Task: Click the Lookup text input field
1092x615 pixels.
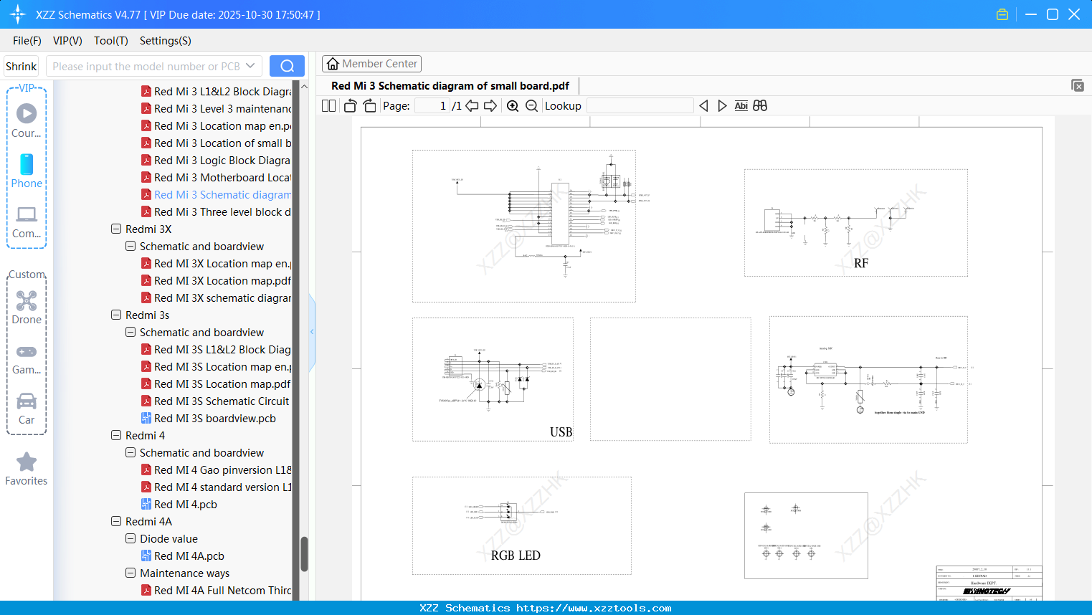Action: (x=640, y=106)
